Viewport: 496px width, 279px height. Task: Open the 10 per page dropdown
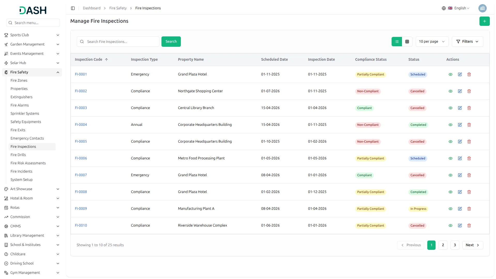point(432,42)
